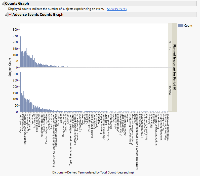Click the Otitis media axis label

tap(151, 121)
